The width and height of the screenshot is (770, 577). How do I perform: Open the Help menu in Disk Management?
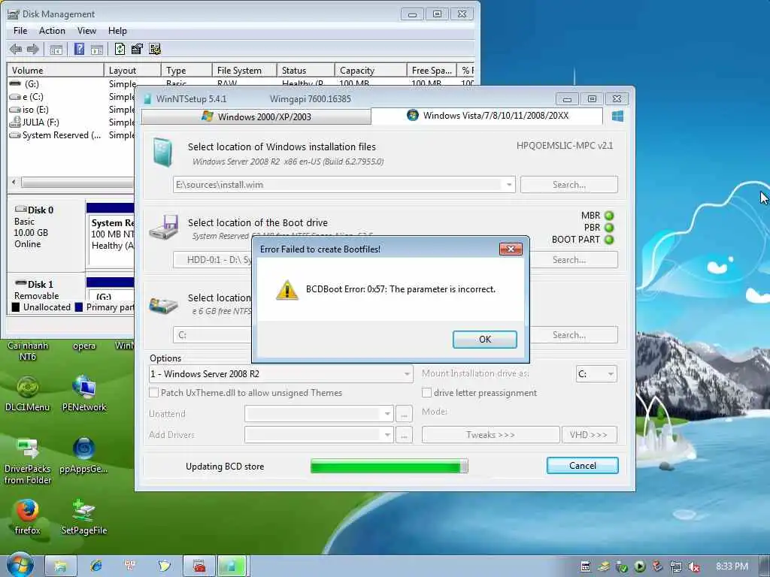[117, 31]
